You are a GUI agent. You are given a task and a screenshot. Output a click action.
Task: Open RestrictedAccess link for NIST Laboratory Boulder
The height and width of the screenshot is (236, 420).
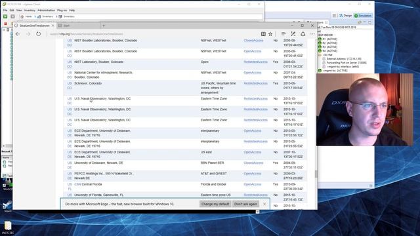255,62
